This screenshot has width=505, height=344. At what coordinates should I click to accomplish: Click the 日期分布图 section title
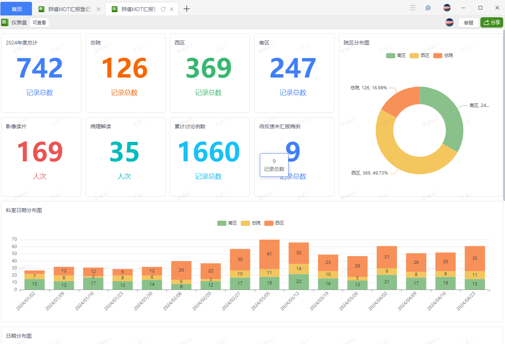point(19,336)
